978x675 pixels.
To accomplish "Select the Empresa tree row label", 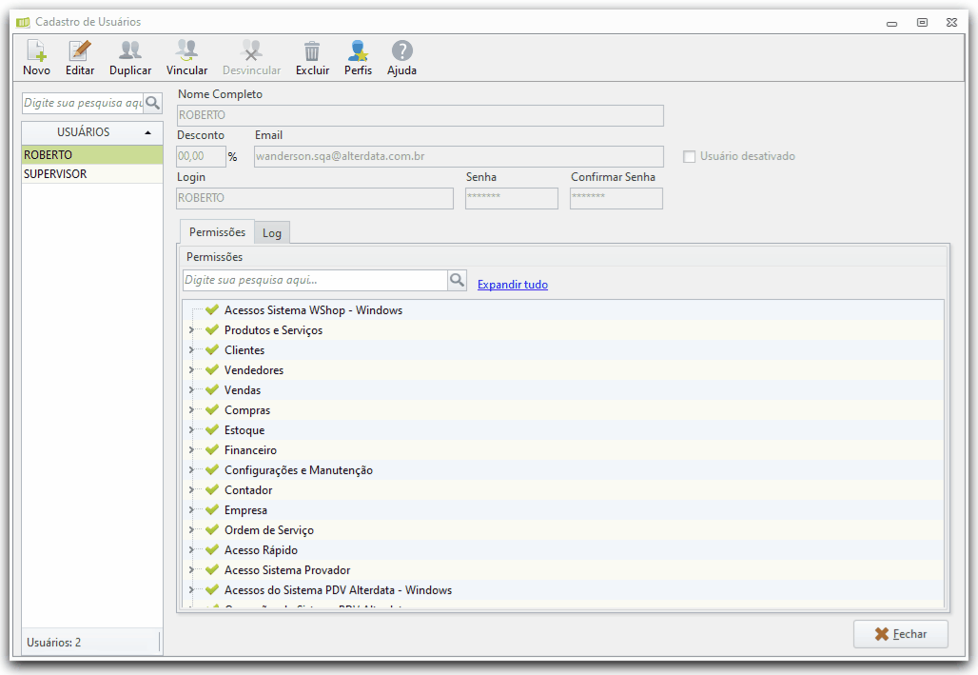I will point(245,510).
